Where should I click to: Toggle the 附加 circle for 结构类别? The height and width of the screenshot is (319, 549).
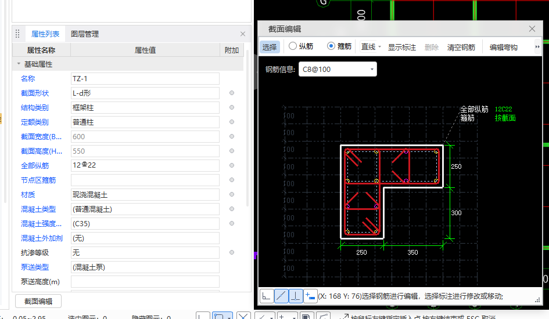click(x=232, y=107)
